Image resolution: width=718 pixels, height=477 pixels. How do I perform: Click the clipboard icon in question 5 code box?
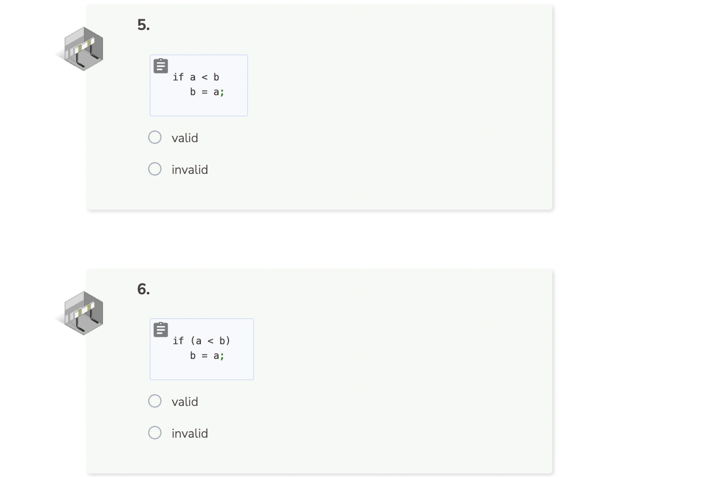point(160,65)
